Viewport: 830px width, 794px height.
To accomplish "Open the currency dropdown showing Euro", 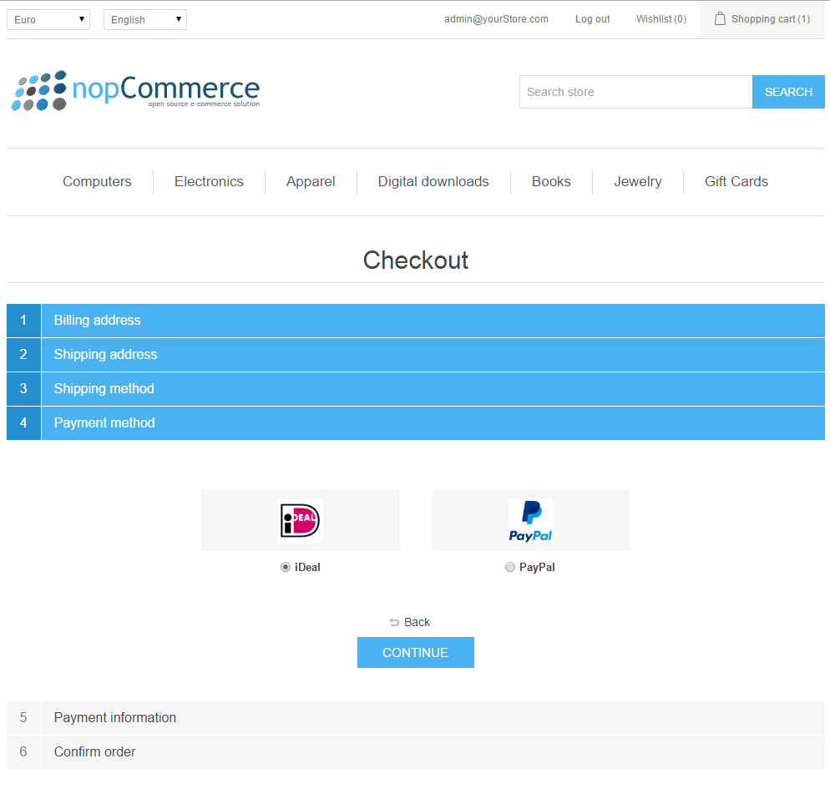I will pyautogui.click(x=48, y=18).
